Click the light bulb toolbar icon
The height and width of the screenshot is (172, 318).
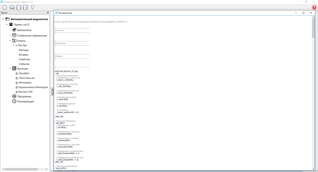(32, 7)
